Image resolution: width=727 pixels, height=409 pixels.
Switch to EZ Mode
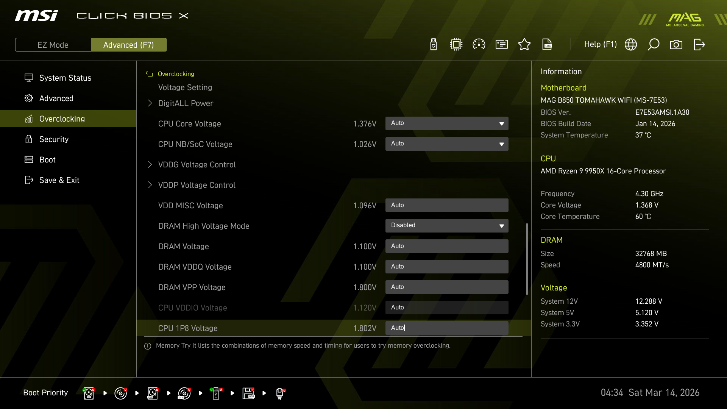pos(53,45)
